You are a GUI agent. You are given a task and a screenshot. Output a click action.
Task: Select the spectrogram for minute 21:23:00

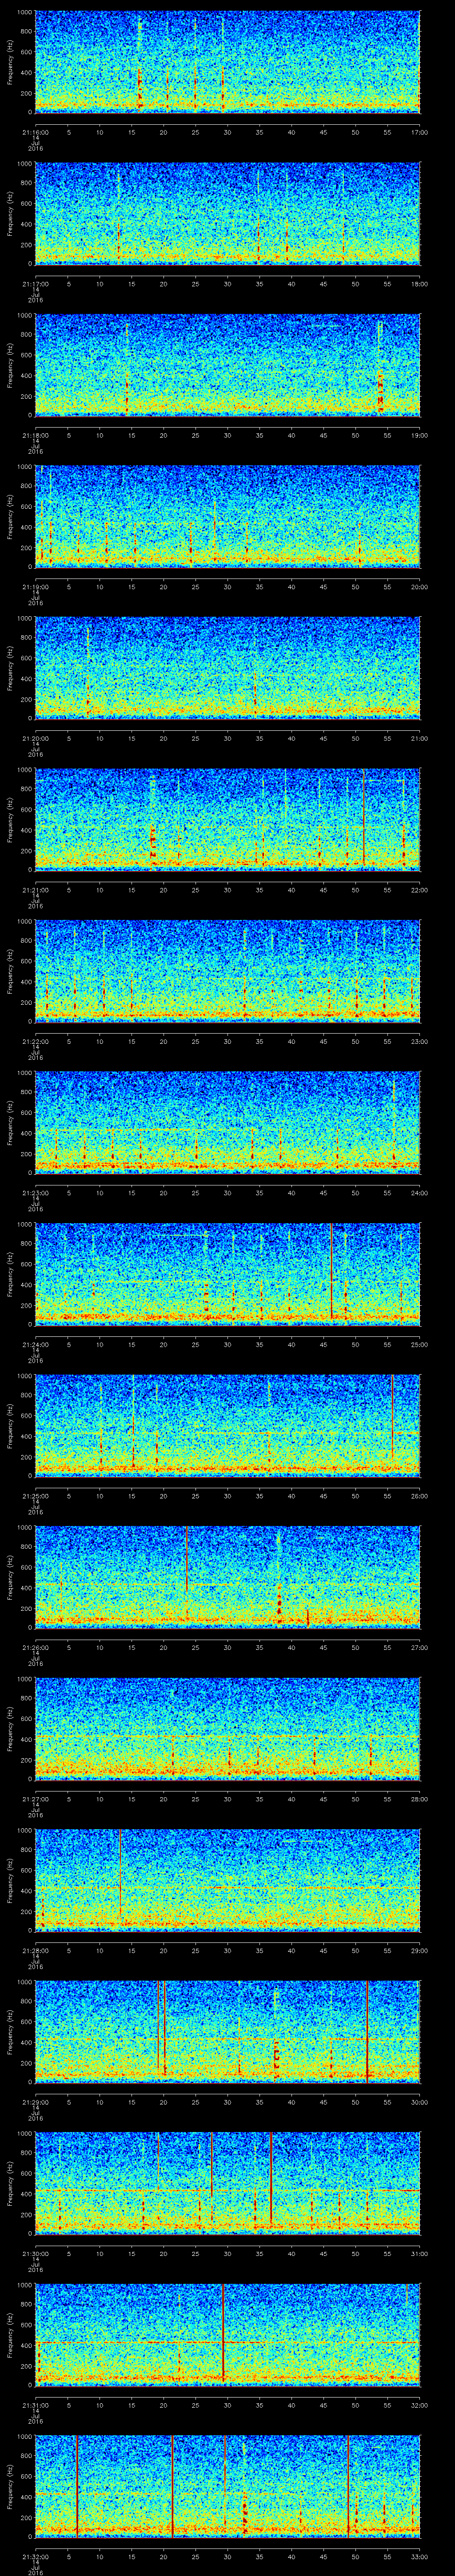coord(227,1122)
